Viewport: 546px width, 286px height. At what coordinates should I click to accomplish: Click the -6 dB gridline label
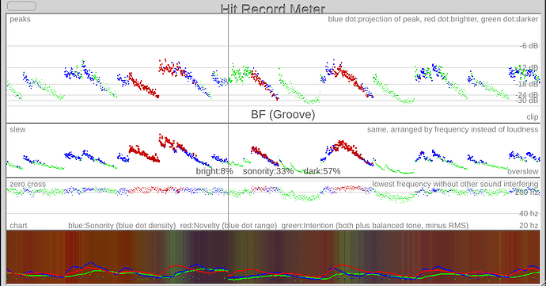529,46
